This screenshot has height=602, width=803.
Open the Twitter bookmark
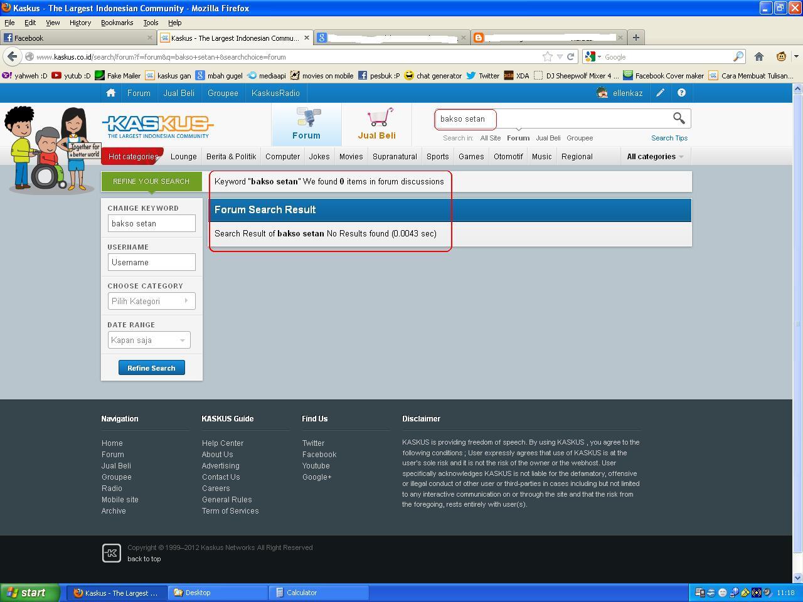(482, 75)
